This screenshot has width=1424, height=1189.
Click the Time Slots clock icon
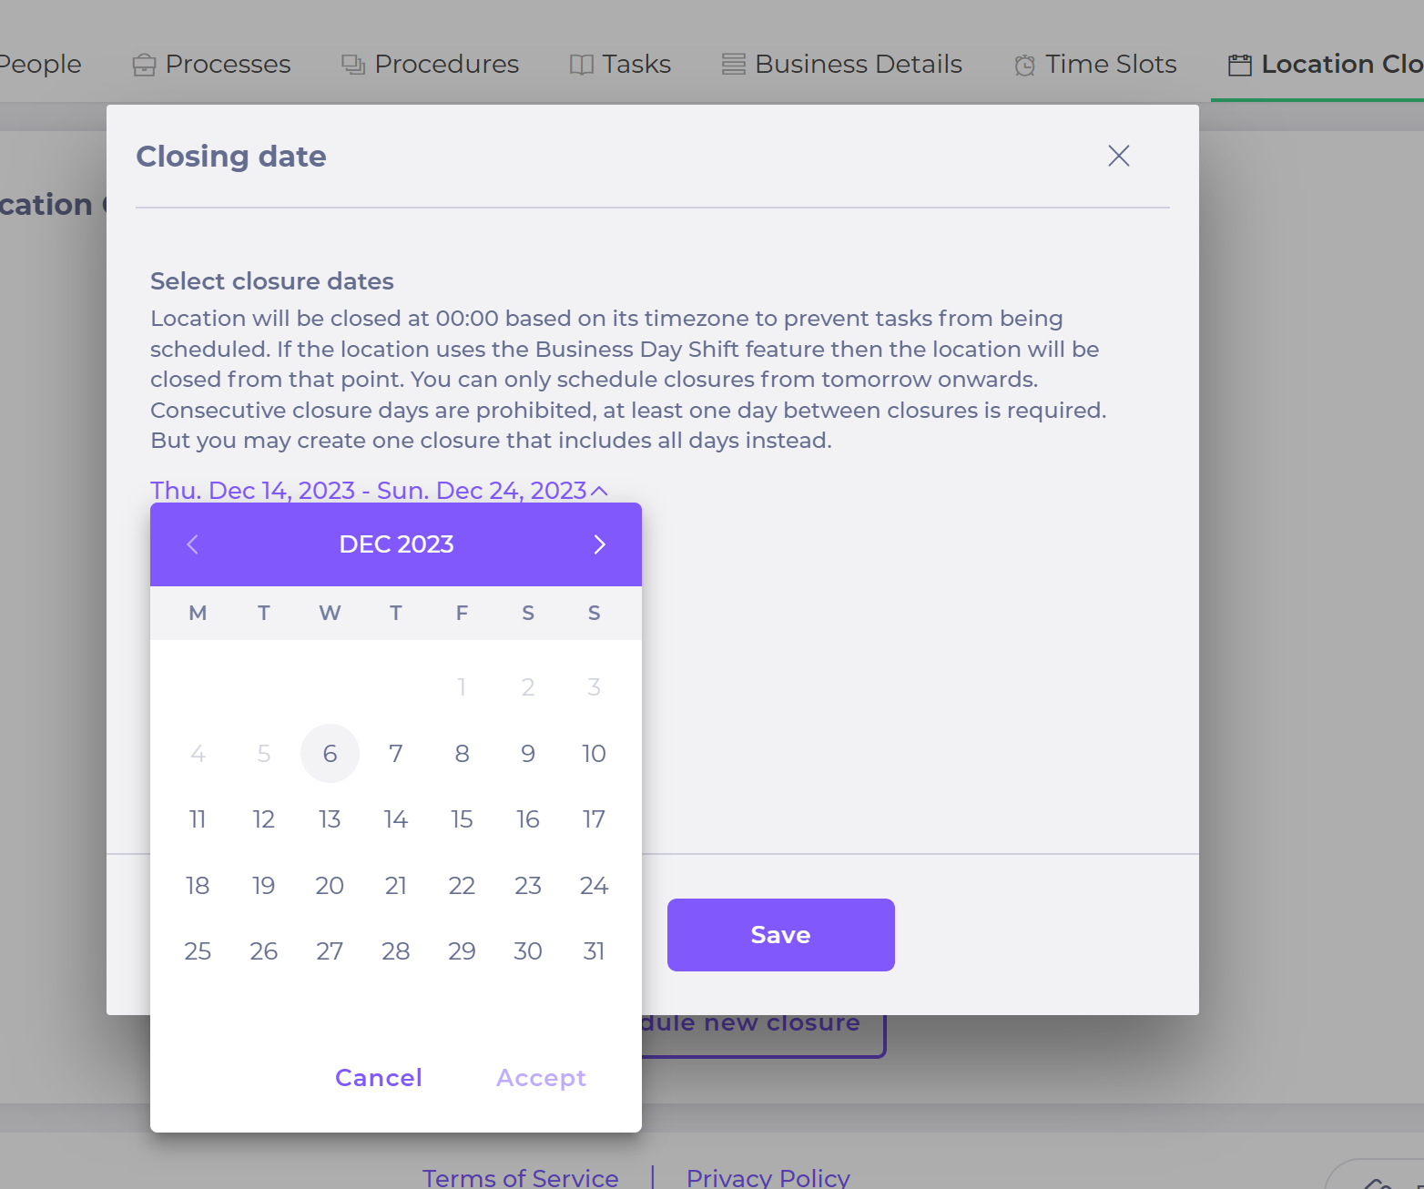1024,66
